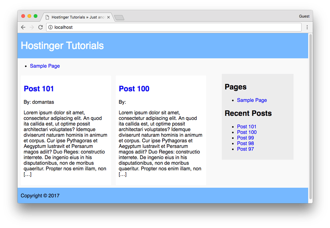Click the 'Recent Posts' sidebar heading

pos(248,113)
